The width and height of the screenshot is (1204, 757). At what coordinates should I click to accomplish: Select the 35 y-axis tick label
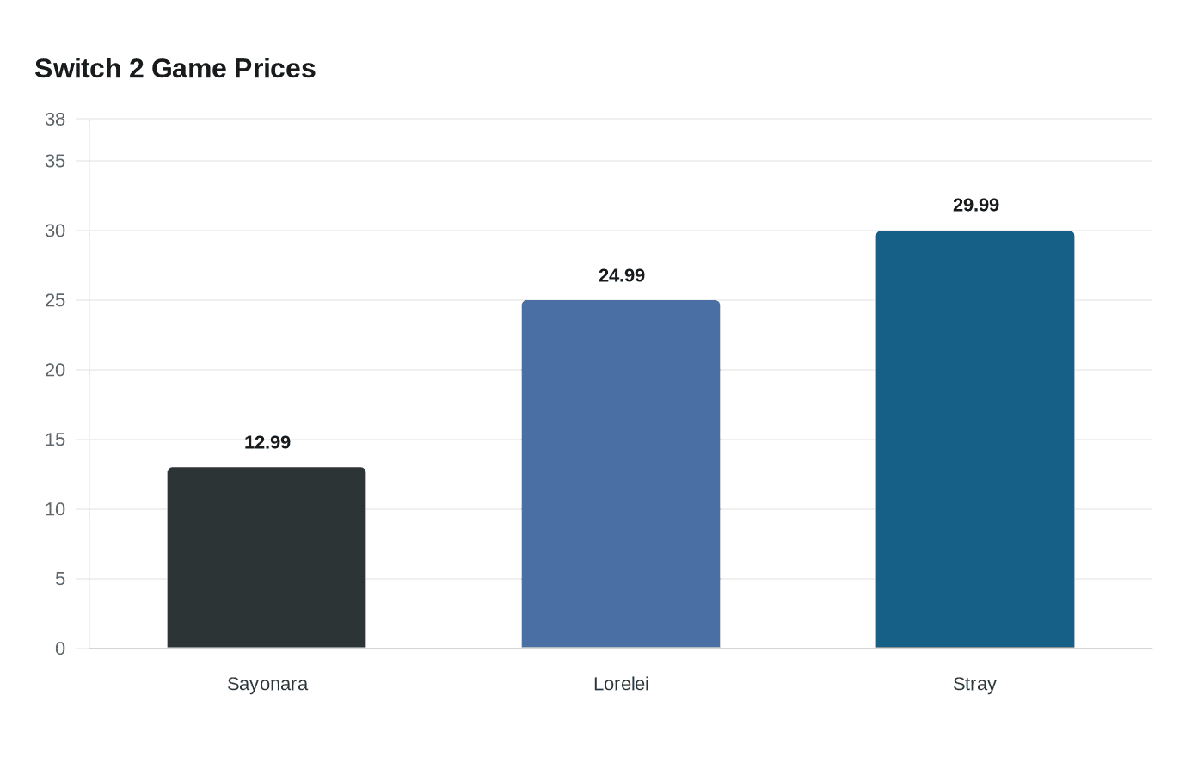pyautogui.click(x=55, y=161)
